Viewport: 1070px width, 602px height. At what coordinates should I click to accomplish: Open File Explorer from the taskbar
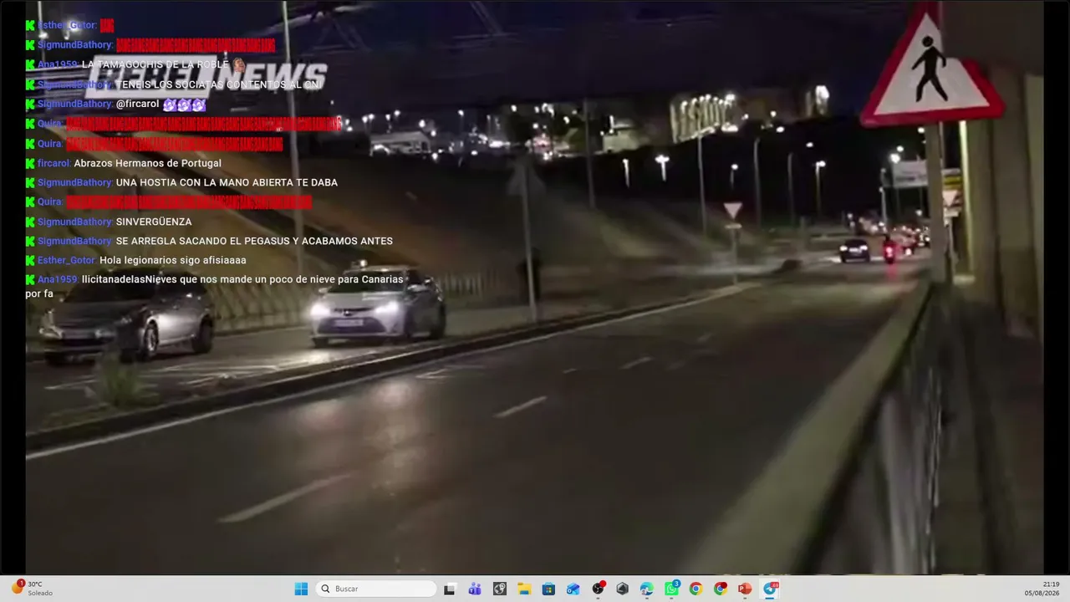click(524, 589)
